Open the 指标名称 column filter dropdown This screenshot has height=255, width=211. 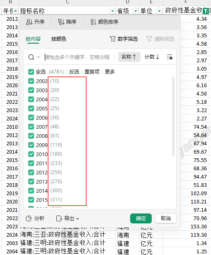(x=112, y=11)
